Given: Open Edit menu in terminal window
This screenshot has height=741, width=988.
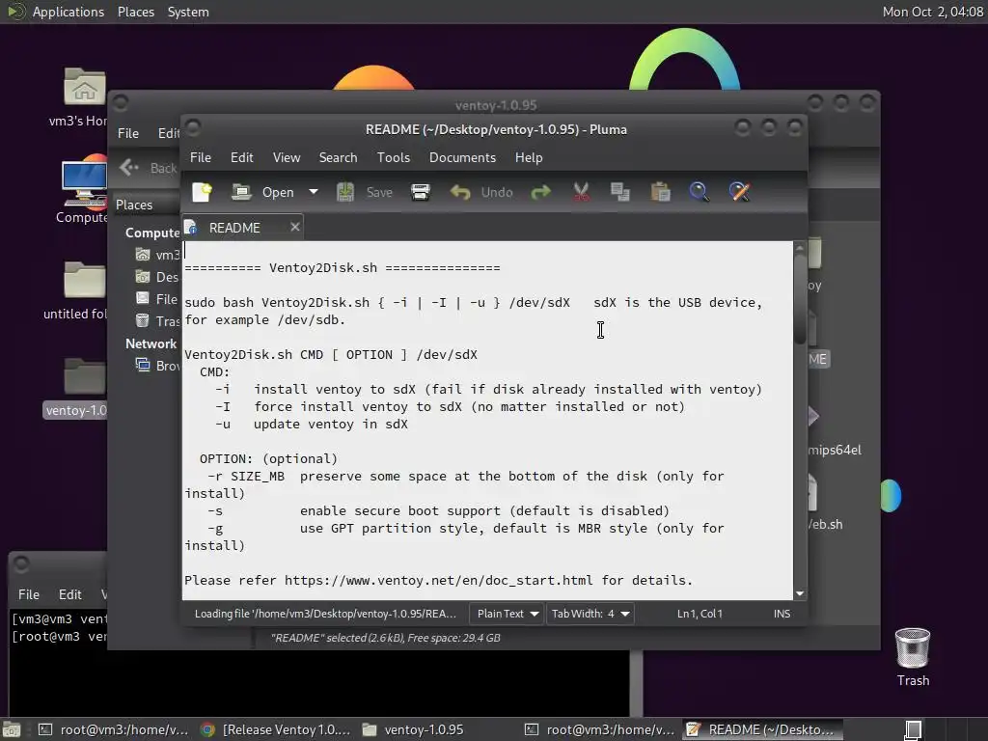Looking at the screenshot, I should [69, 594].
